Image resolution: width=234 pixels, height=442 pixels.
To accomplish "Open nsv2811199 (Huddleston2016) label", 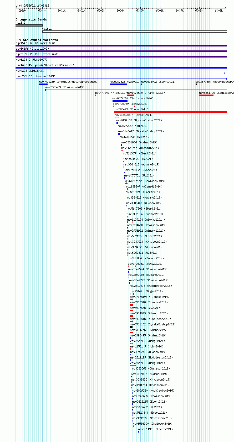I will point(151,357).
